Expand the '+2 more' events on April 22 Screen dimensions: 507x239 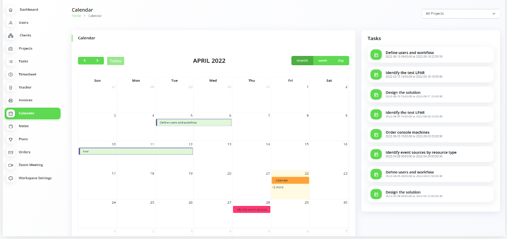[278, 187]
